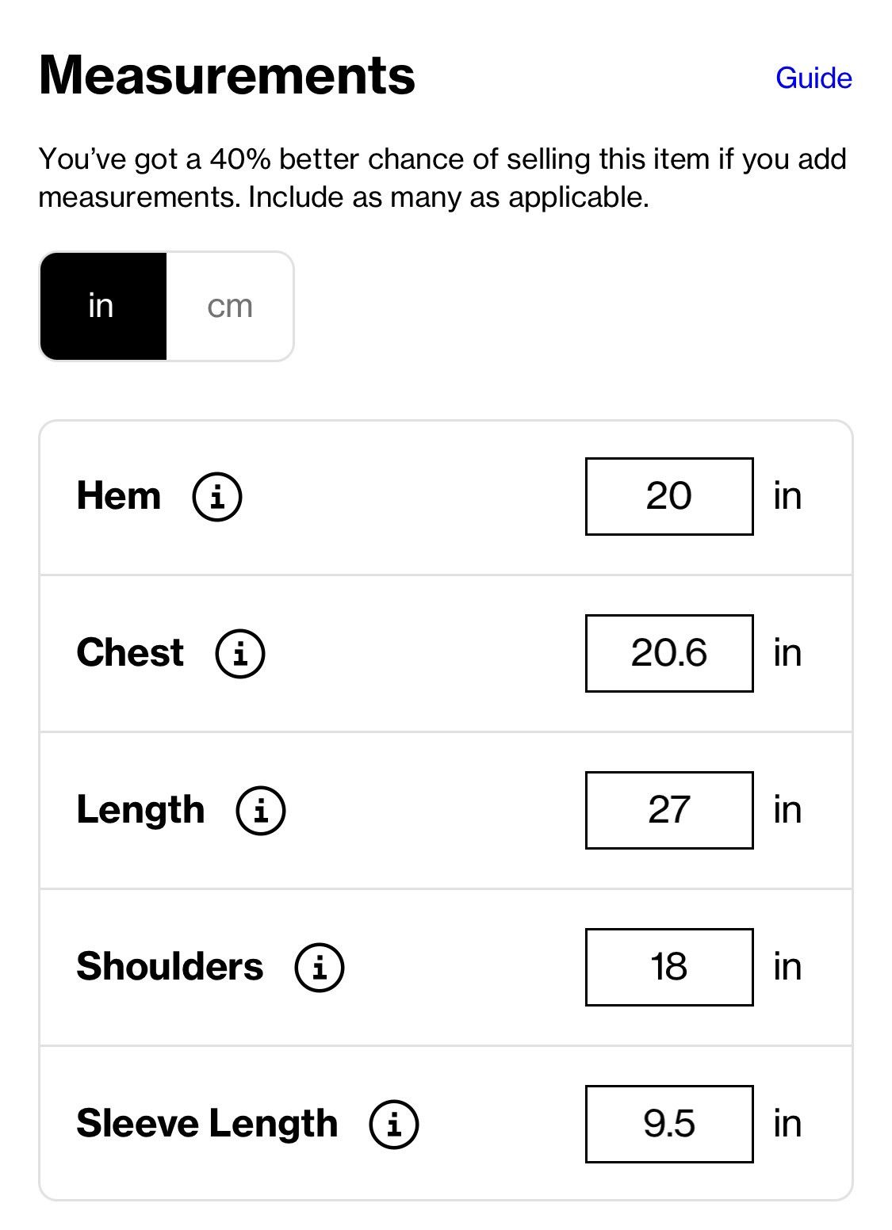Click the Measurements heading

coord(227,75)
